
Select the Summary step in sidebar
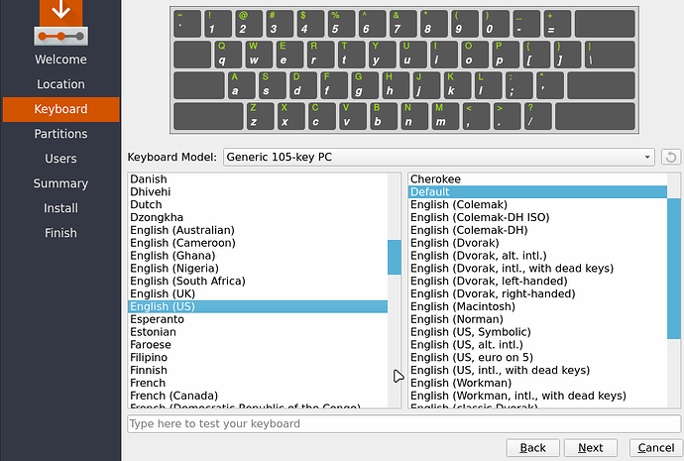point(60,183)
